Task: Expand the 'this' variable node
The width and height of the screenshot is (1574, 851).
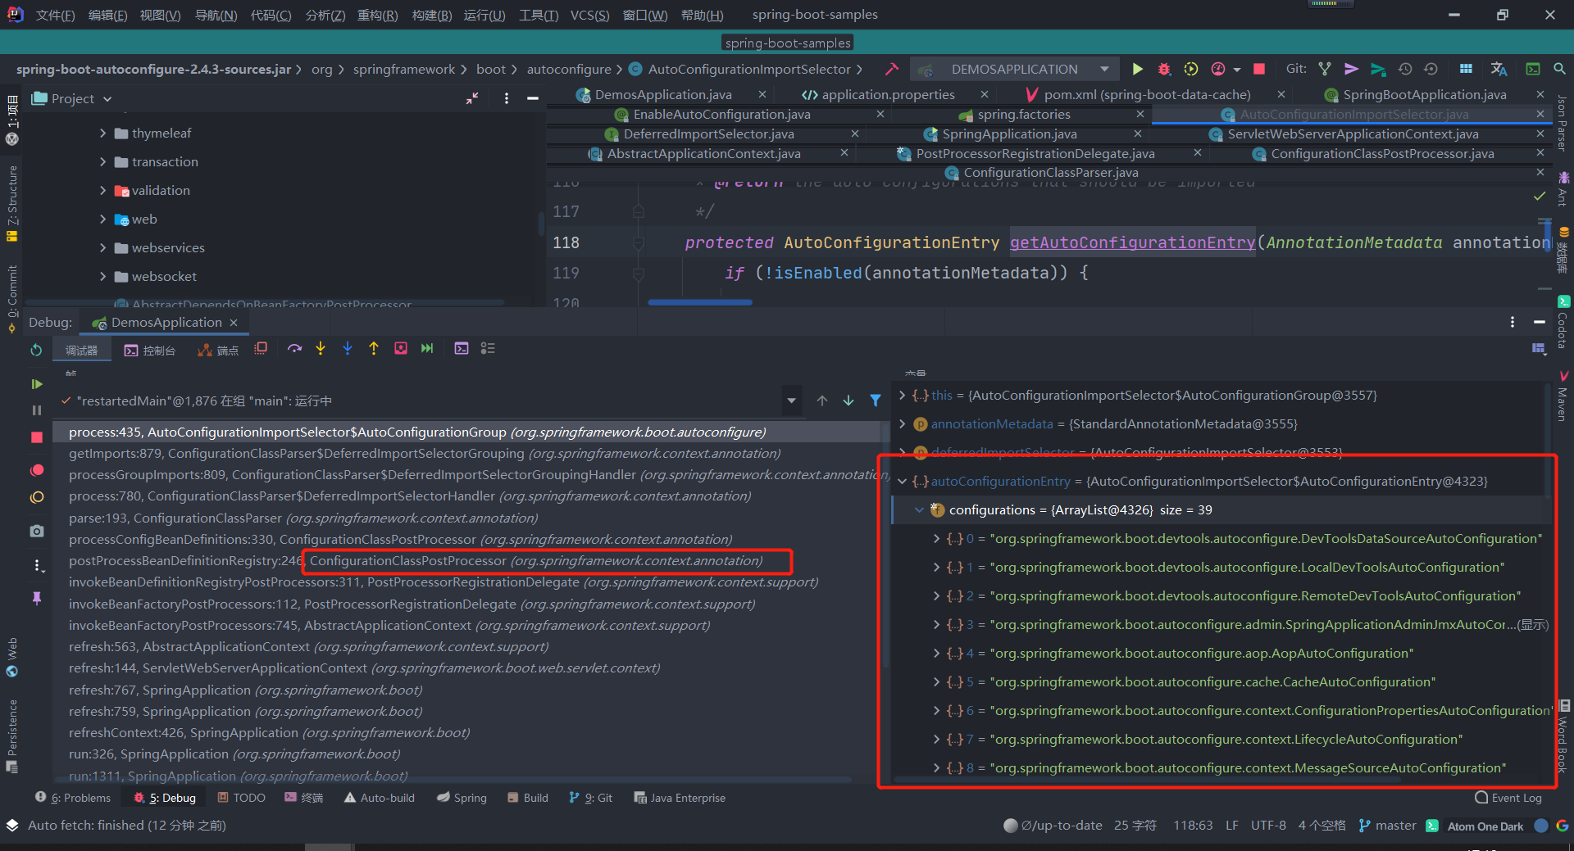Action: [x=903, y=396]
